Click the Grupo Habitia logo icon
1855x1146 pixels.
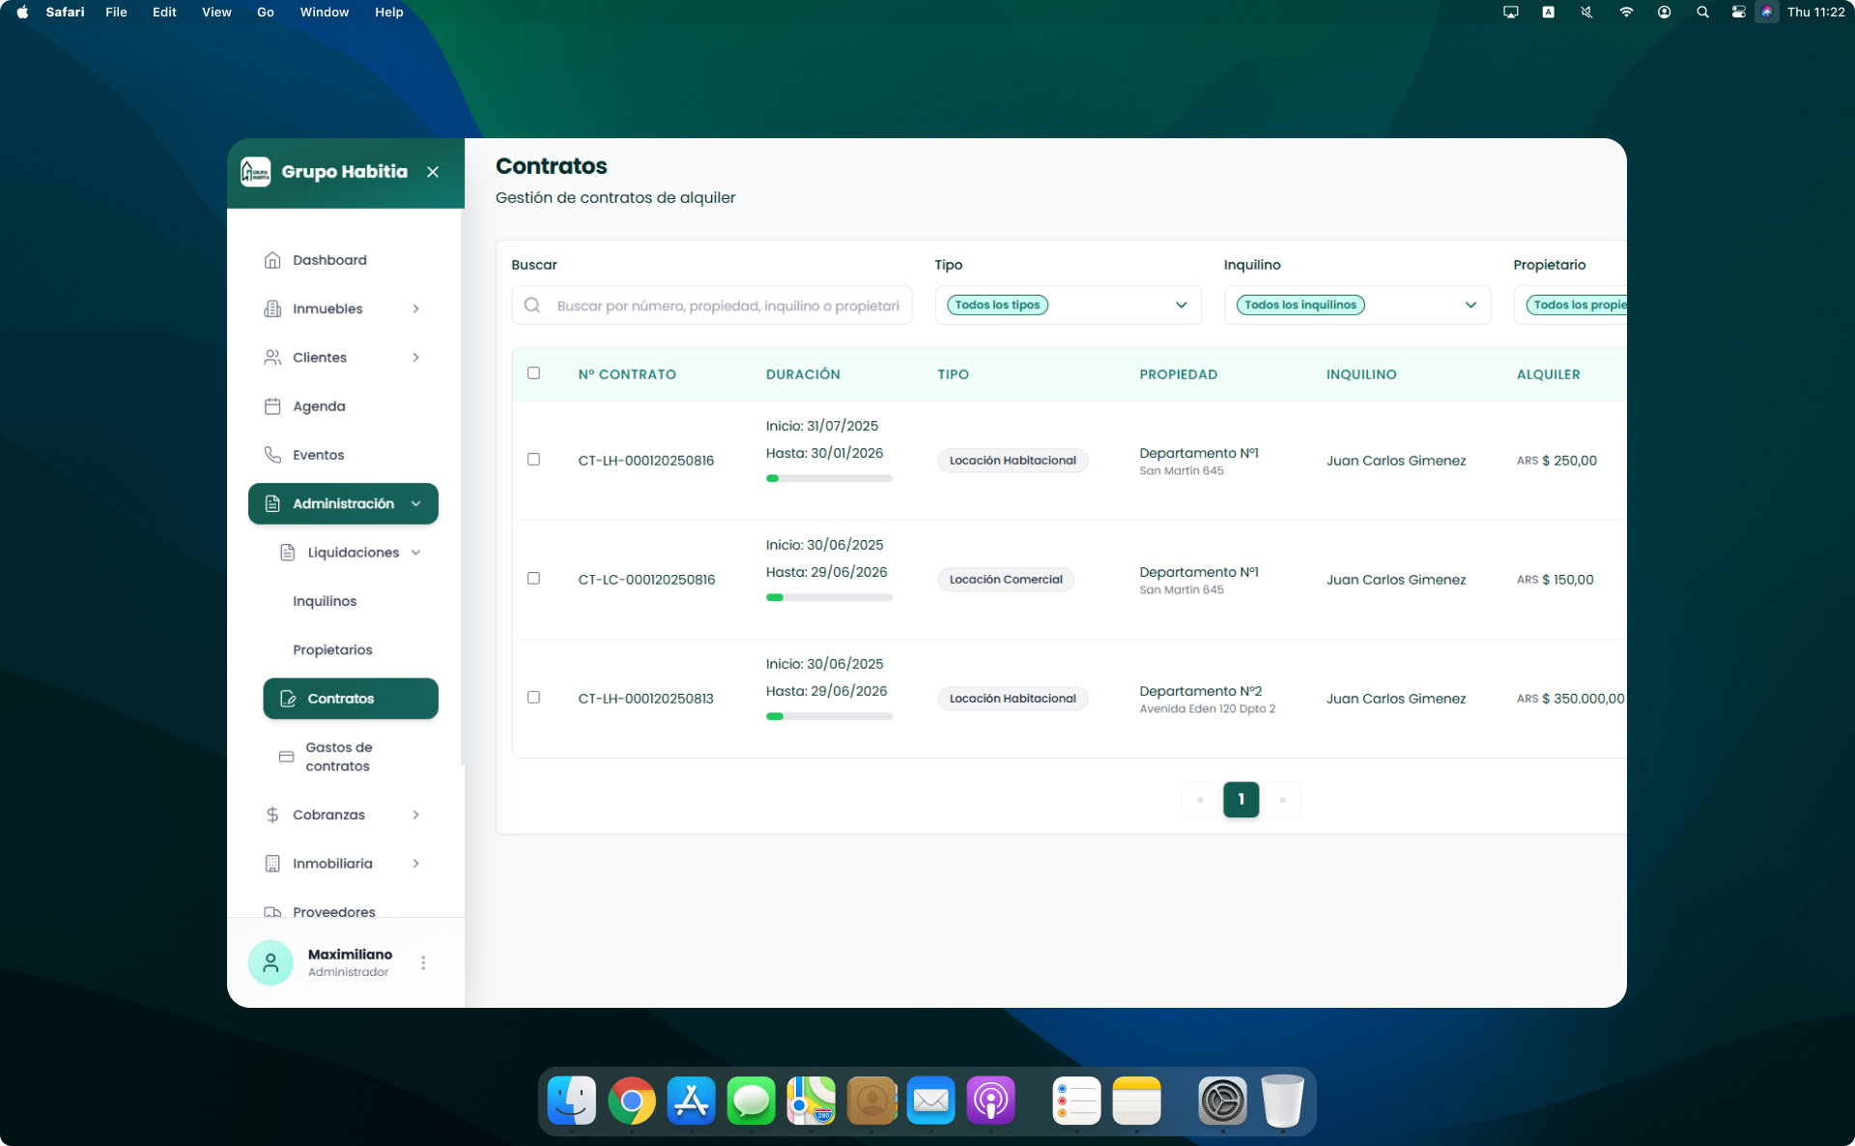tap(256, 172)
